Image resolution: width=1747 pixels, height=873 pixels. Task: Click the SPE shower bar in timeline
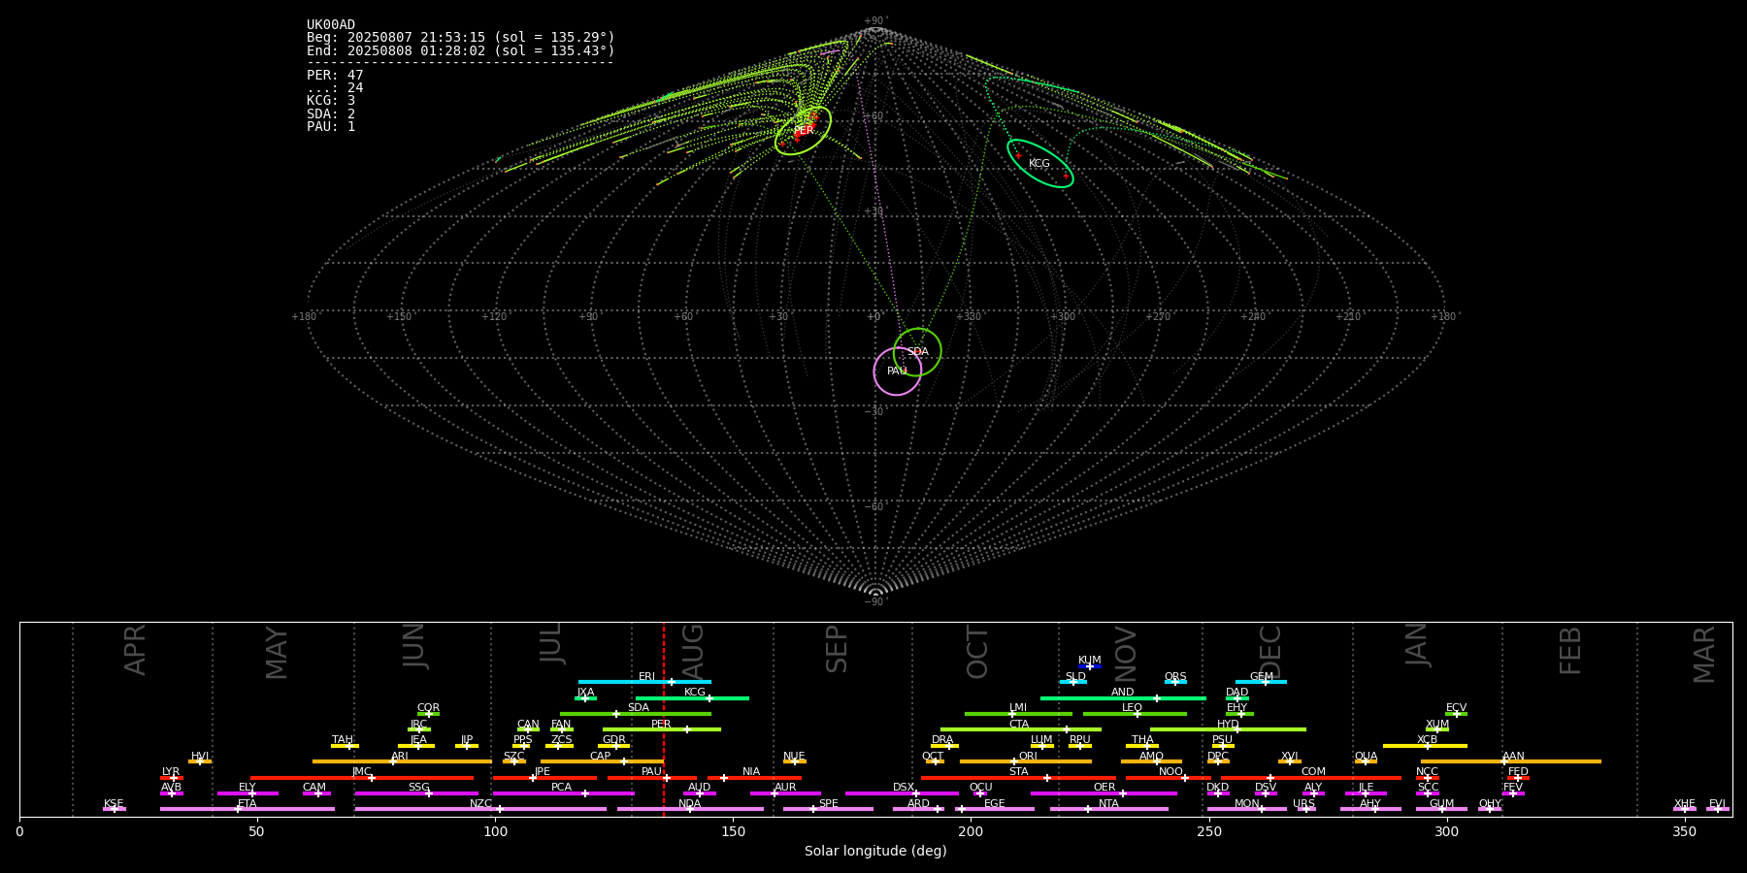[828, 809]
